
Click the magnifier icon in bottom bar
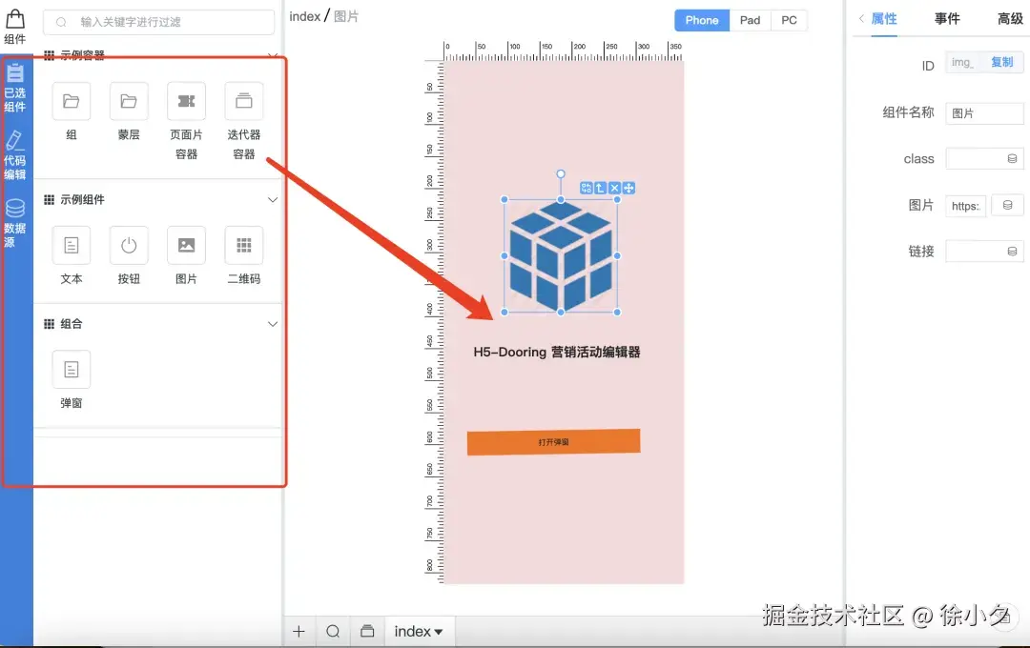click(x=333, y=631)
